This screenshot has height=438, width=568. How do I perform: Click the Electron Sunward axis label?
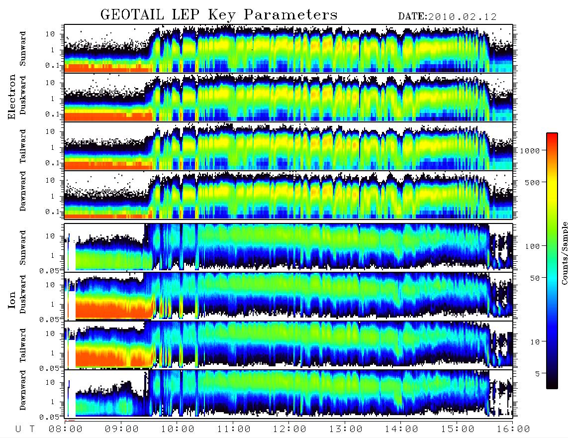(23, 49)
